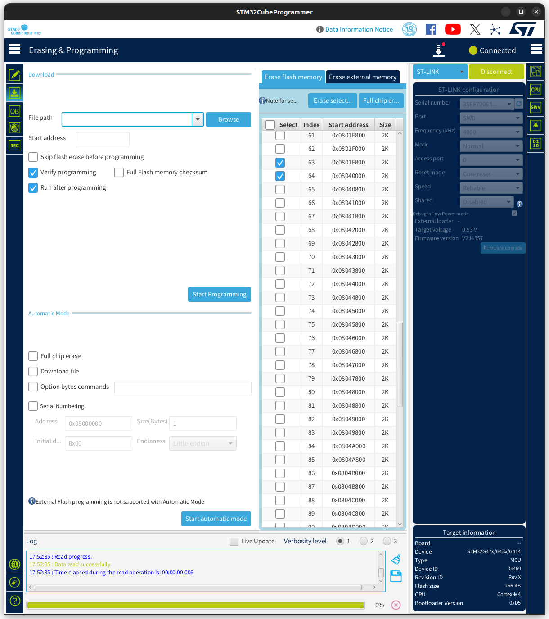Refresh the ST-LINK serial number list
Screen dimensions: 549x619
tap(519, 104)
